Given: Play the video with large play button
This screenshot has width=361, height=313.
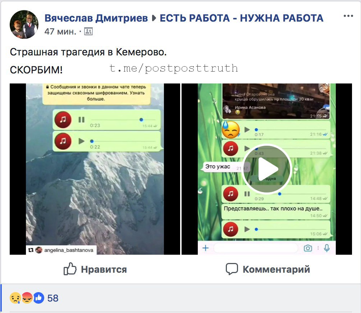Looking at the screenshot, I should (267, 169).
